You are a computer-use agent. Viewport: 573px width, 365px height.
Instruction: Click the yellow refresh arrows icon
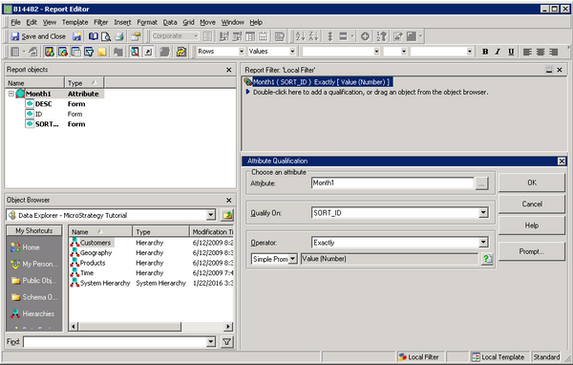coord(181,52)
